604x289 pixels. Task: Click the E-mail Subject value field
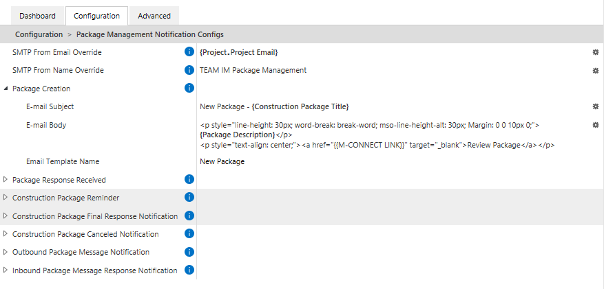click(274, 106)
